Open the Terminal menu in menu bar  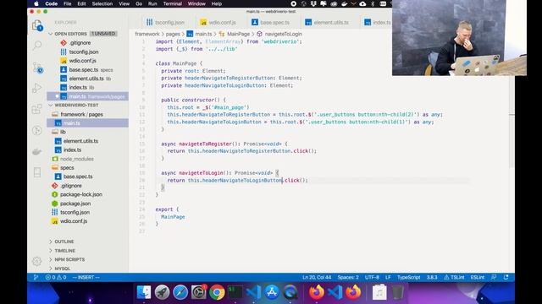pyautogui.click(x=173, y=3)
